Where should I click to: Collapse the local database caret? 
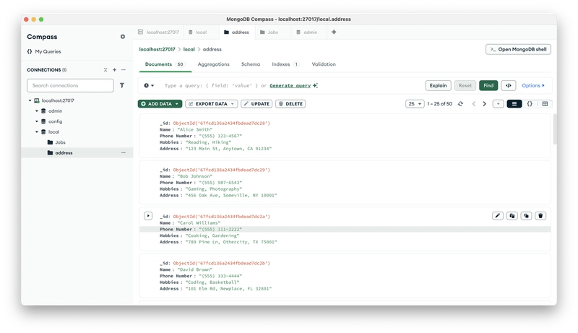coord(37,132)
